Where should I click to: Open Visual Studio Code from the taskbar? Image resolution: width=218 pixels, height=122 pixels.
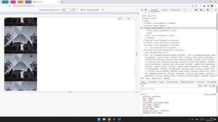[x=119, y=119]
